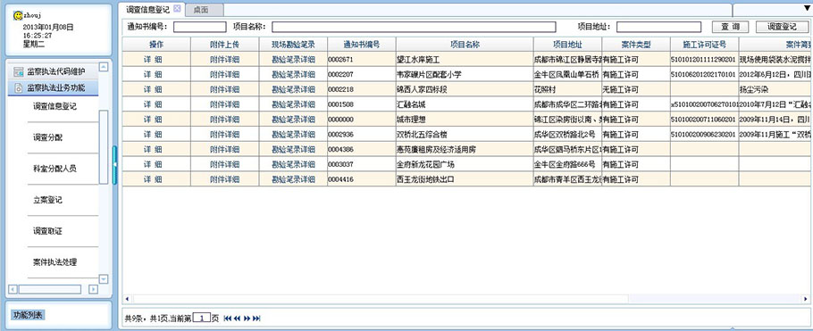Go to first page with pagination icon
The width and height of the screenshot is (813, 331).
pos(227,318)
